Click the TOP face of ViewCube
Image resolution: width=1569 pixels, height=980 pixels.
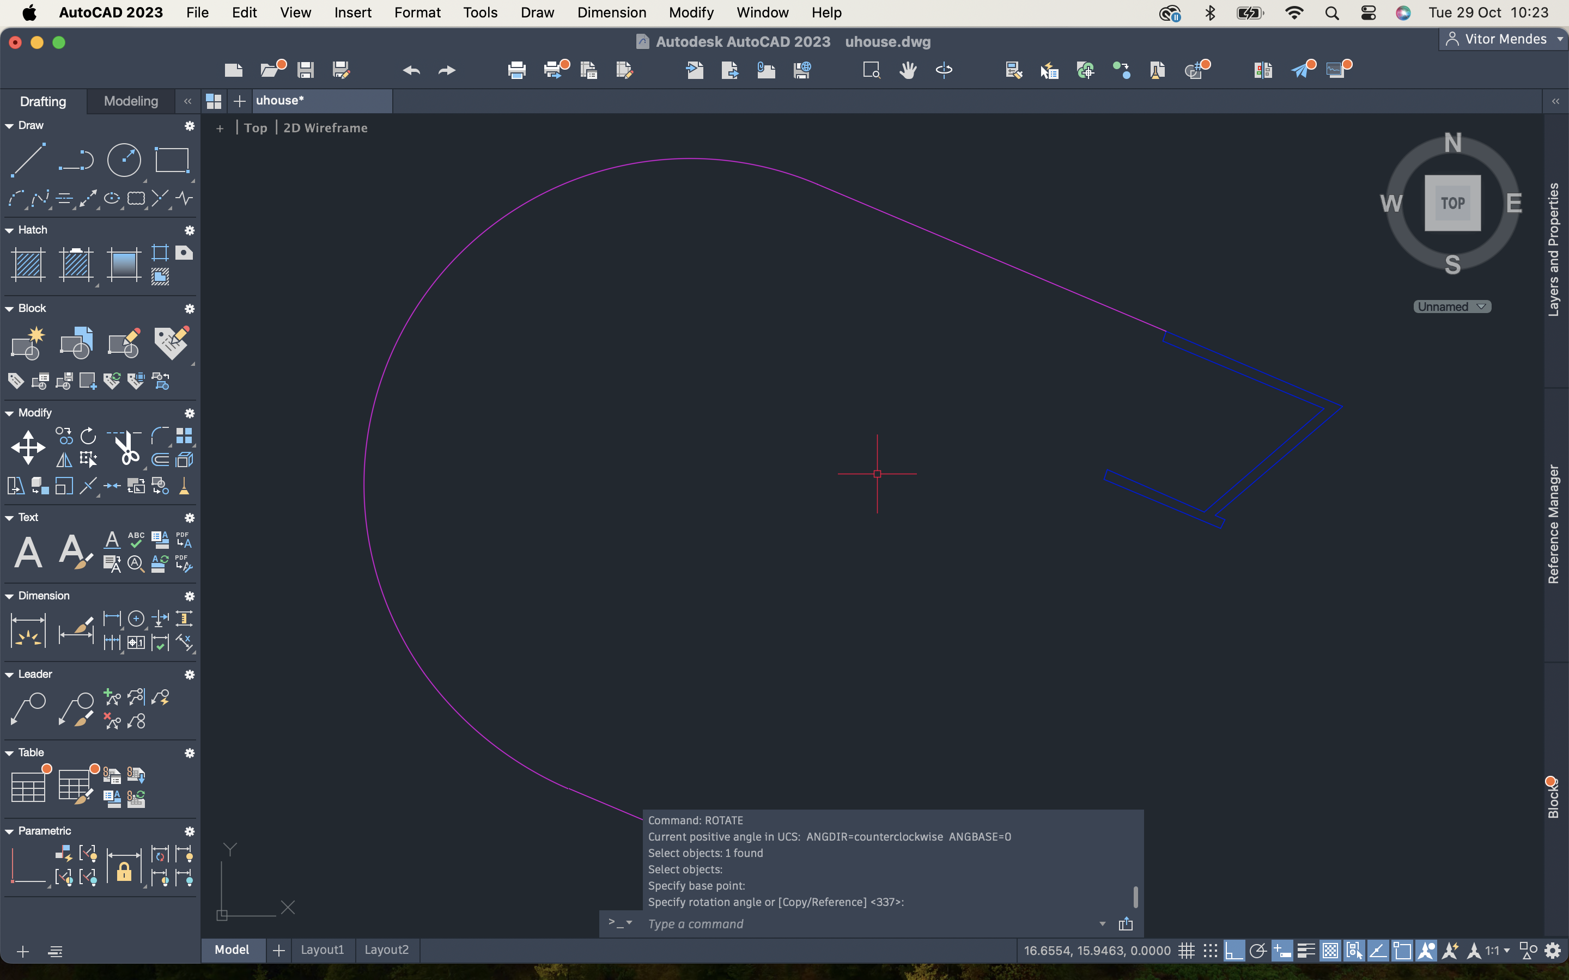tap(1452, 203)
